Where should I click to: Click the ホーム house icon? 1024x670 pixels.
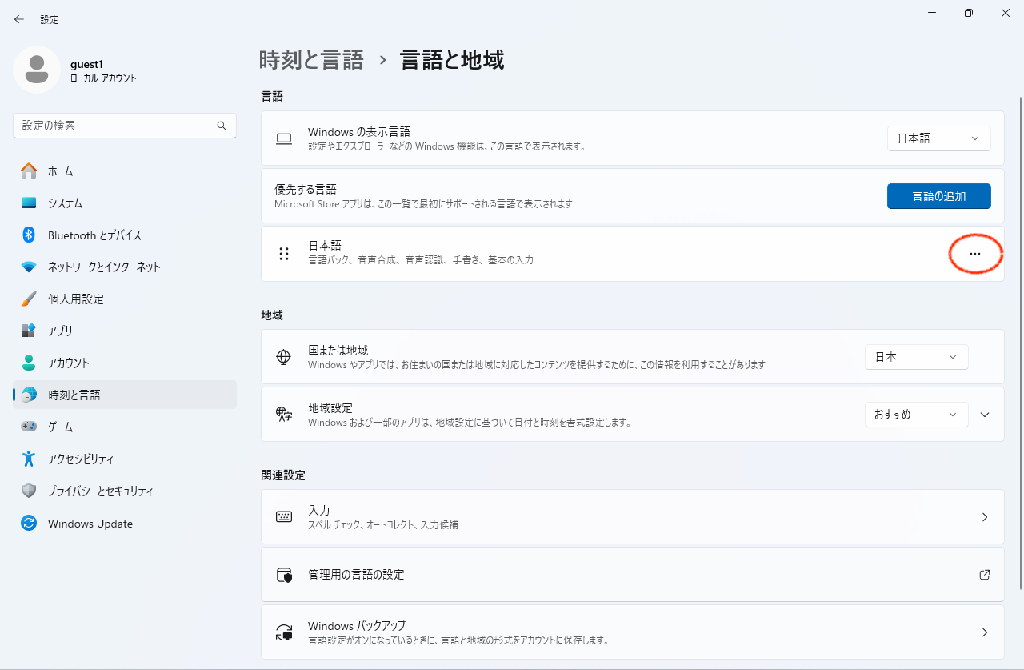pos(29,171)
